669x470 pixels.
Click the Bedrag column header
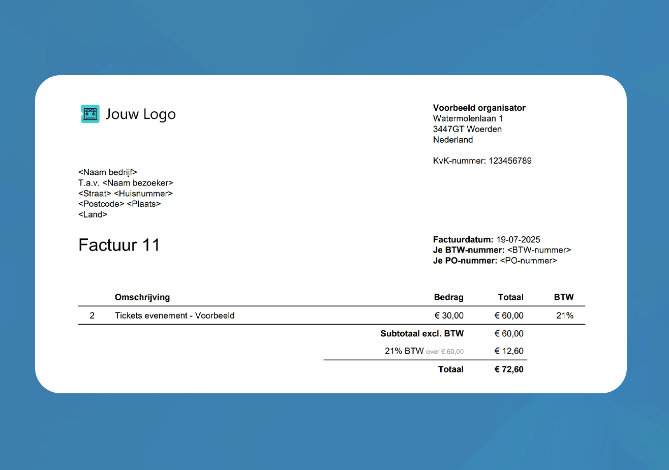click(448, 297)
